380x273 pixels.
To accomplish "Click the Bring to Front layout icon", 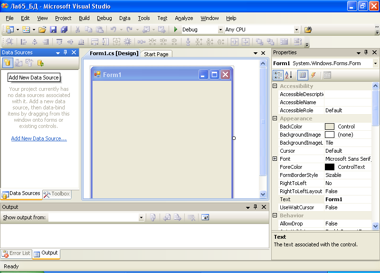I will click(x=259, y=42).
